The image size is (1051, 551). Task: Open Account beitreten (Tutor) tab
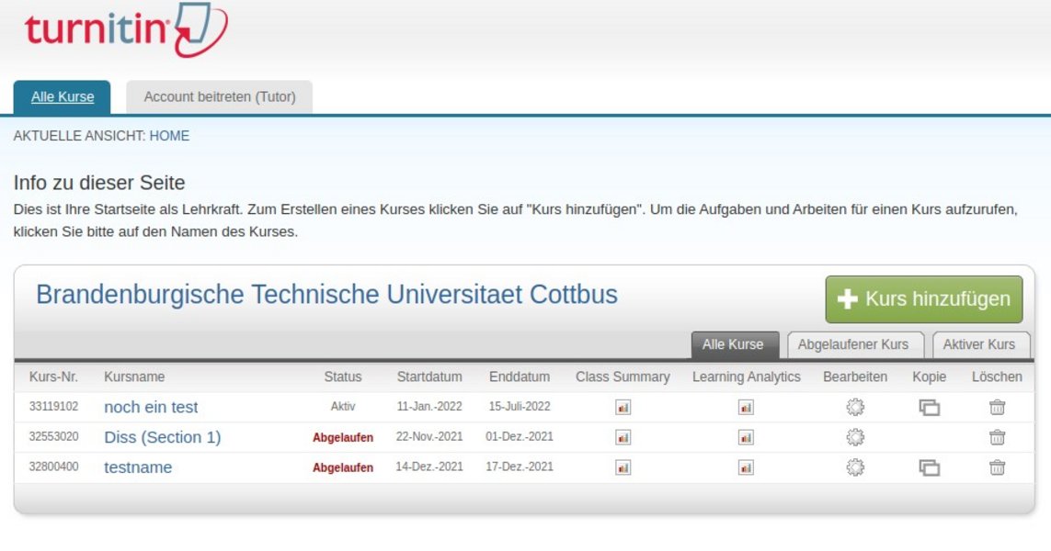pyautogui.click(x=220, y=96)
